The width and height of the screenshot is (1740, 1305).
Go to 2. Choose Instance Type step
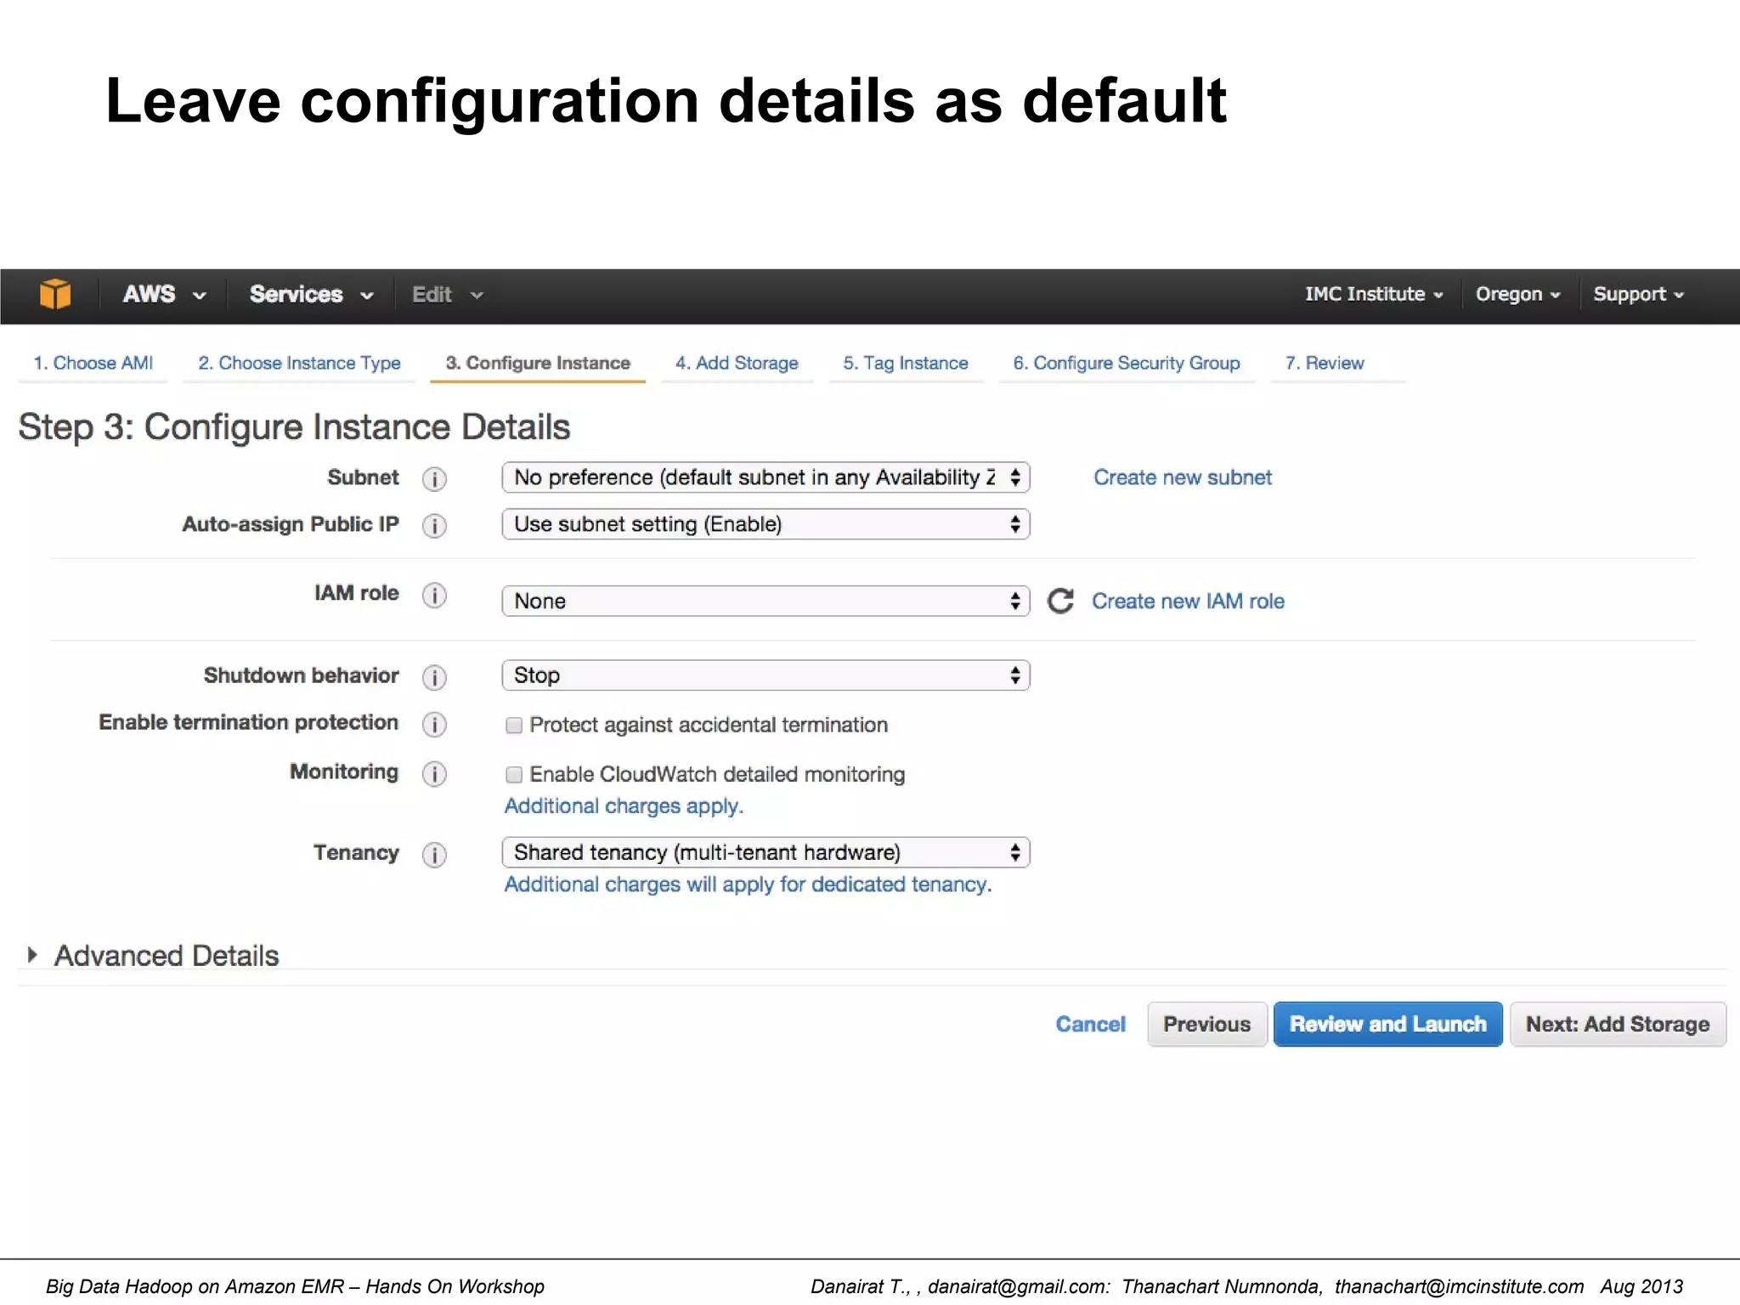click(x=299, y=363)
